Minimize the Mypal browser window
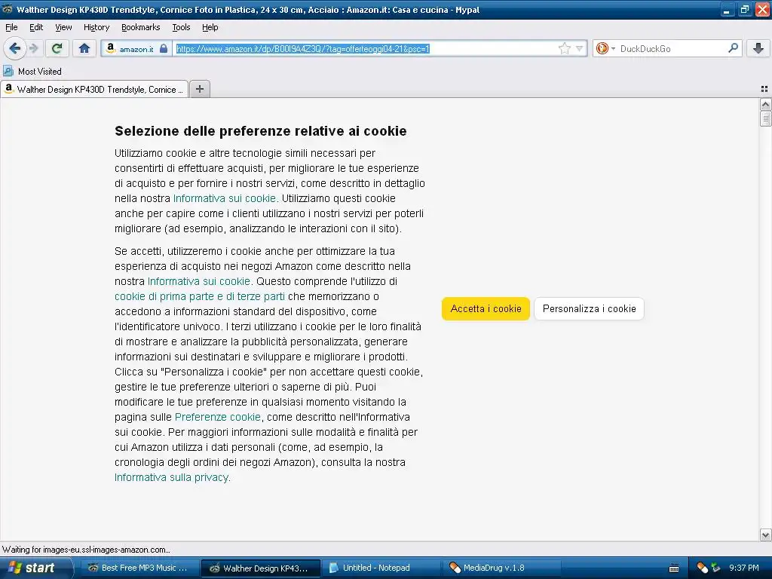 (x=728, y=10)
